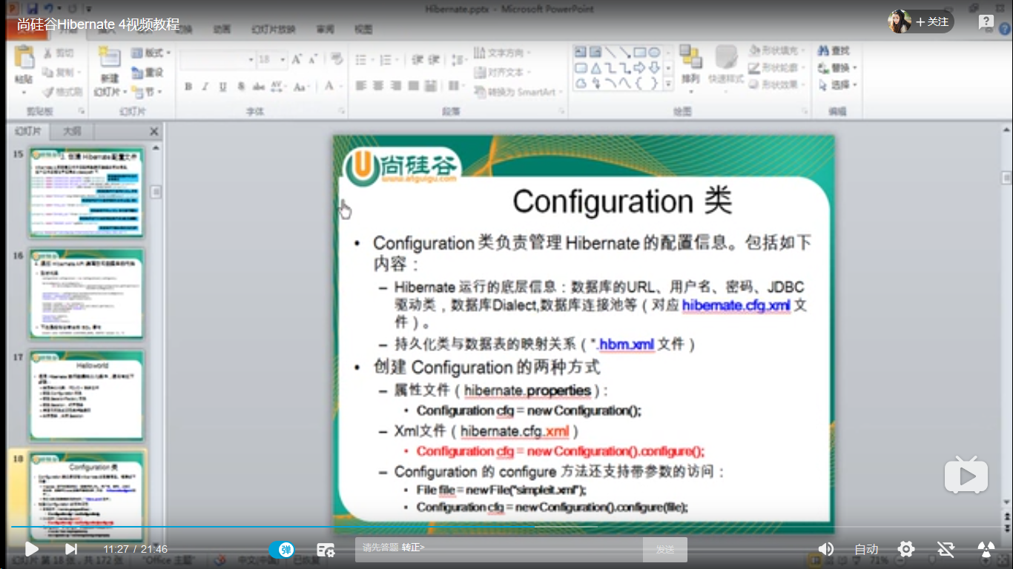
Task: Open the 自动 quality selector
Action: tap(866, 549)
